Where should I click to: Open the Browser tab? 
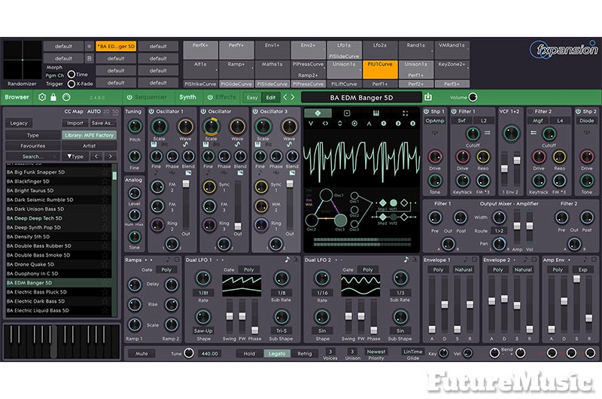pos(17,97)
